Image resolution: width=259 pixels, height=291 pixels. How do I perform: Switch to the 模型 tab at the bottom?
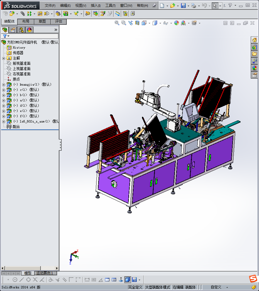point(28,273)
